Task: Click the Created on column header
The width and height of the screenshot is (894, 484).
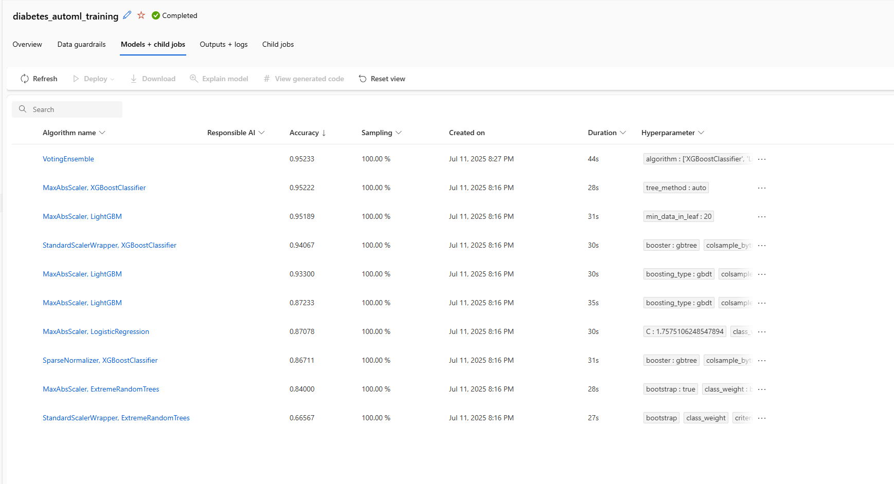Action: point(467,133)
